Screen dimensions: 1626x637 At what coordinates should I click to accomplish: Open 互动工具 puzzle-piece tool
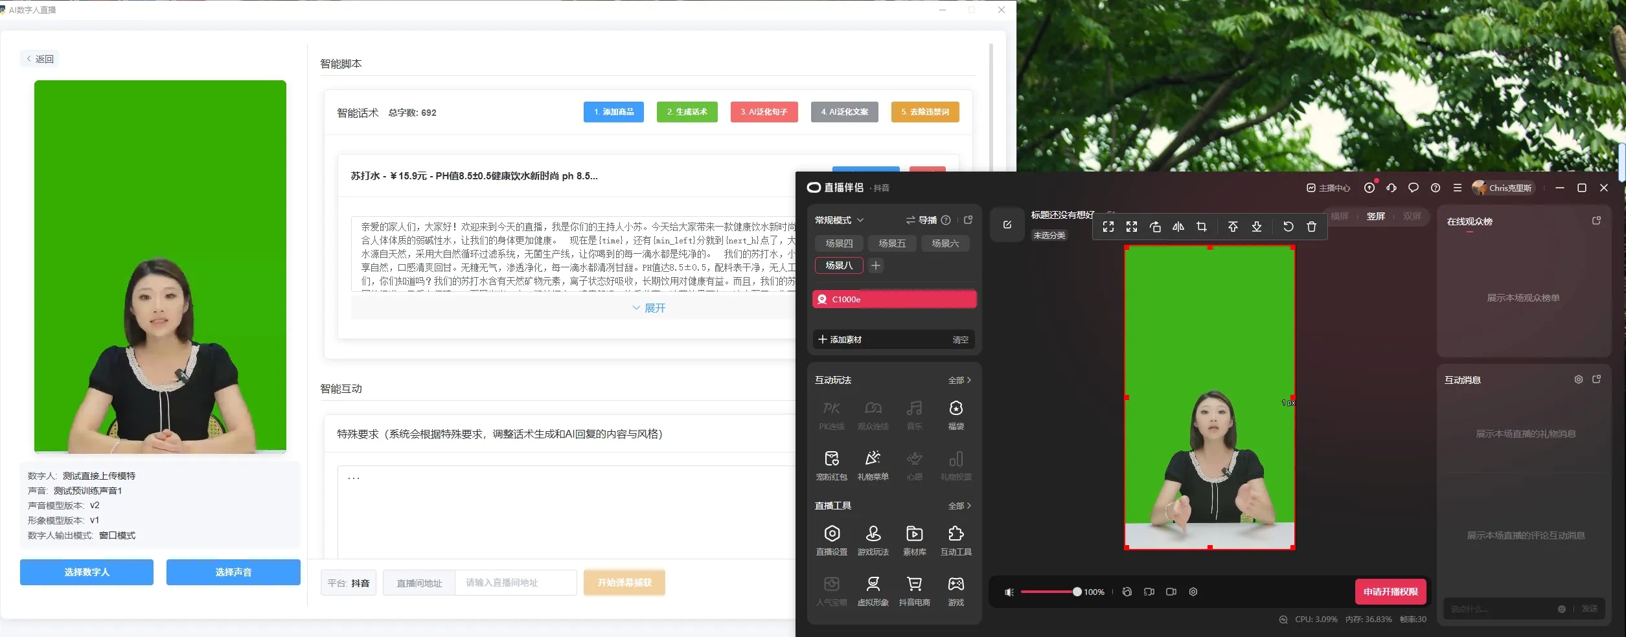pyautogui.click(x=956, y=541)
